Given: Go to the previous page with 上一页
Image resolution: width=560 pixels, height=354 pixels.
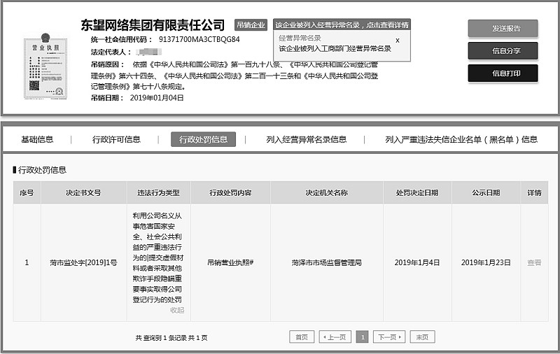Looking at the screenshot, I should point(335,337).
